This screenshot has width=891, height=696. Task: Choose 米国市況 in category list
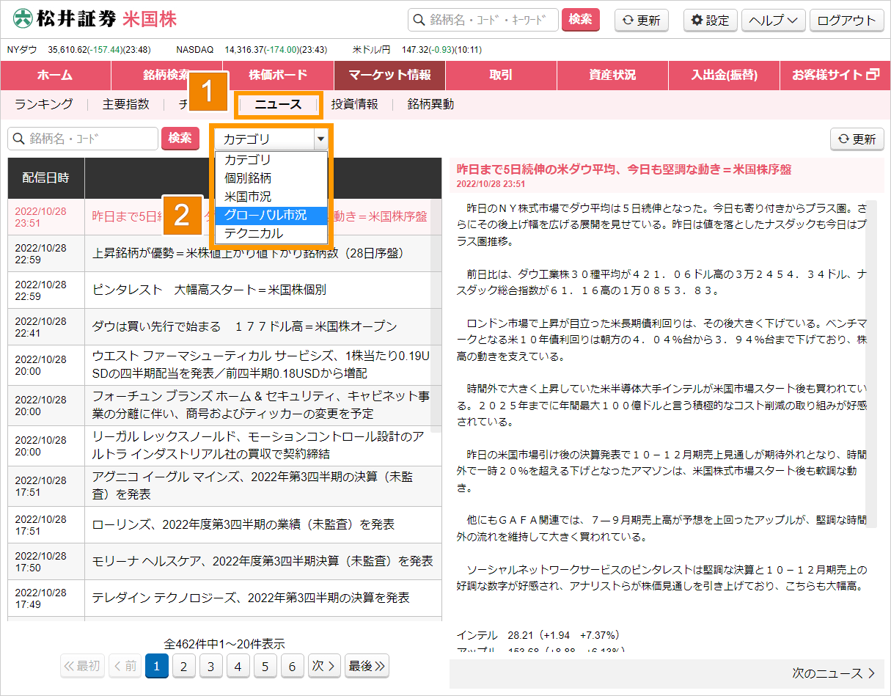(270, 197)
